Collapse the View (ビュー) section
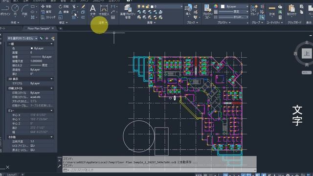The width and height of the screenshot is (313, 176). (x=51, y=110)
